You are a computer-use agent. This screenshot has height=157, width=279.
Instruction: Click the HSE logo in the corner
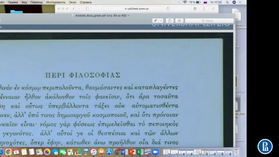265,147
